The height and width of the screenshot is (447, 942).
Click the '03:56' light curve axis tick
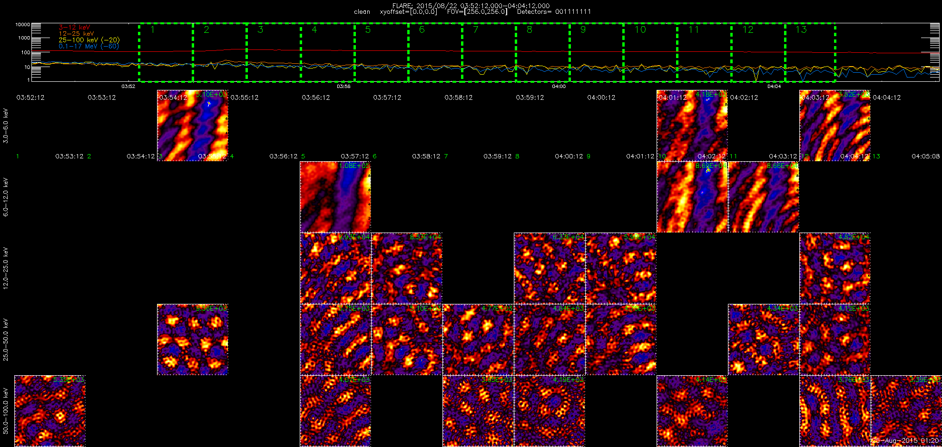tap(343, 87)
